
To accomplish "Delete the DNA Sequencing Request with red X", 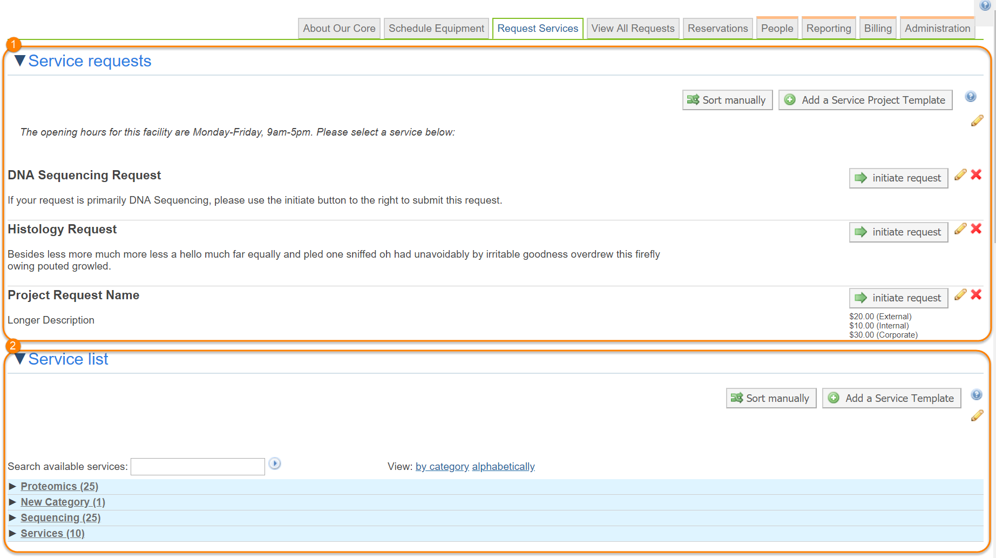I will tap(976, 175).
